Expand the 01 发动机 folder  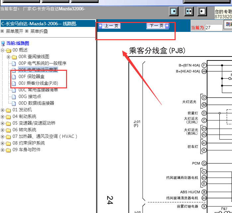click(x=2, y=110)
